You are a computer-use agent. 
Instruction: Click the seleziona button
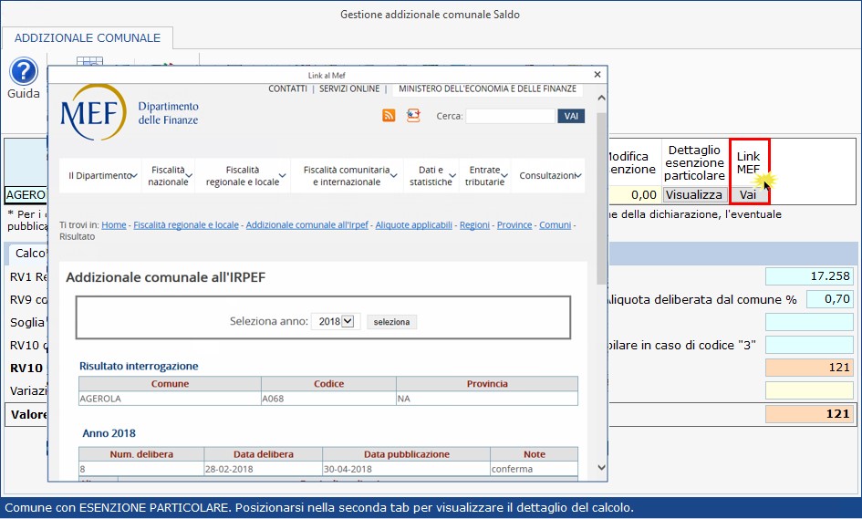pos(391,322)
